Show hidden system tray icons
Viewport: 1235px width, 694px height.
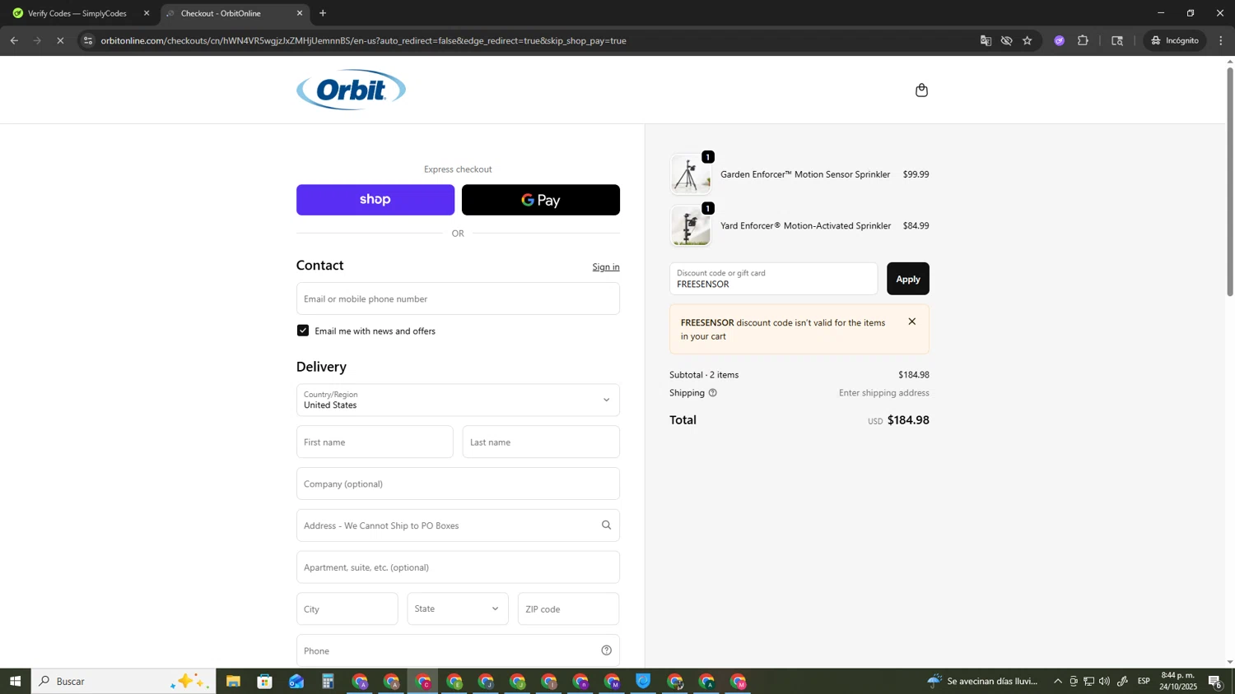tap(1058, 681)
